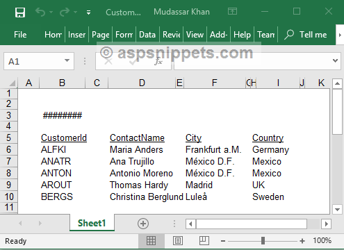Click the New Sheet plus icon

coord(143,224)
